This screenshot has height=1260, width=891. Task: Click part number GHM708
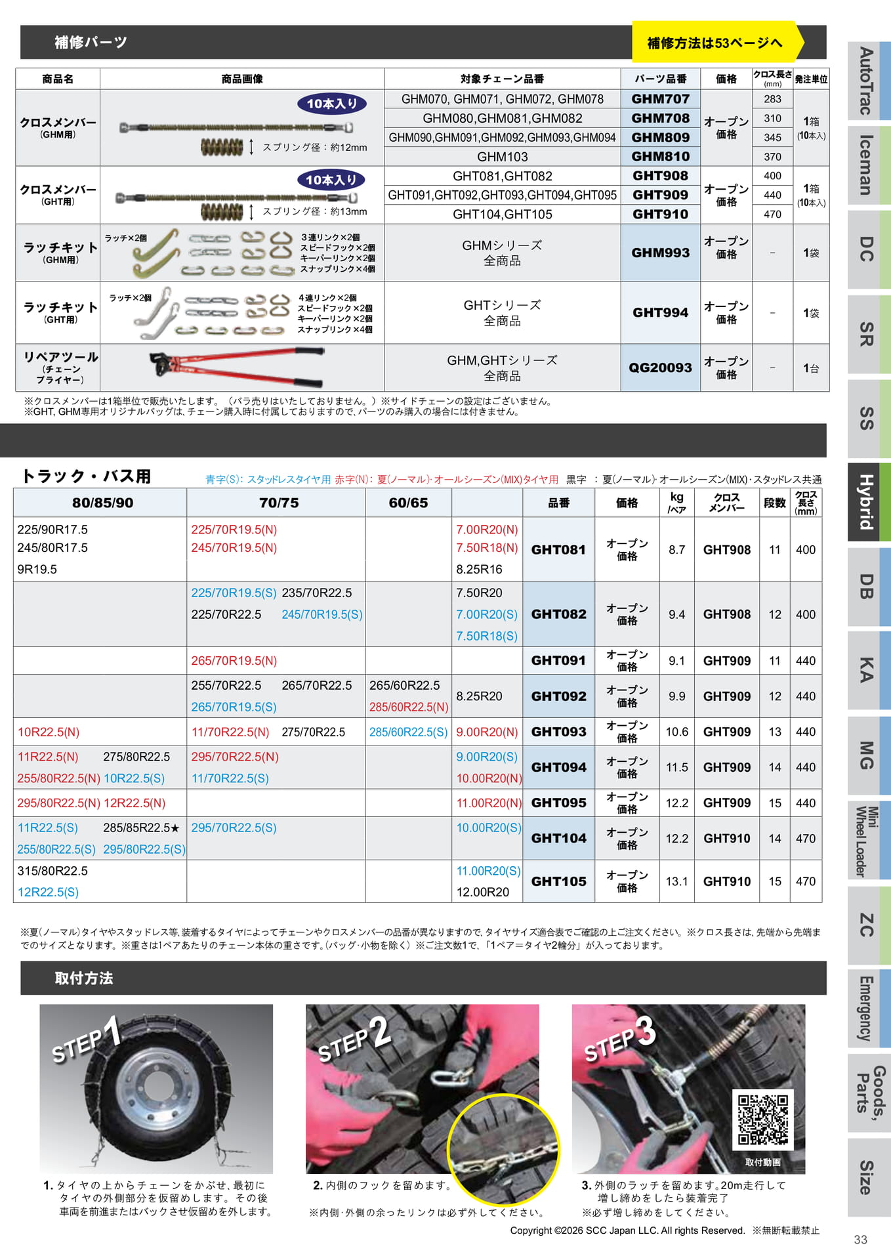[661, 118]
